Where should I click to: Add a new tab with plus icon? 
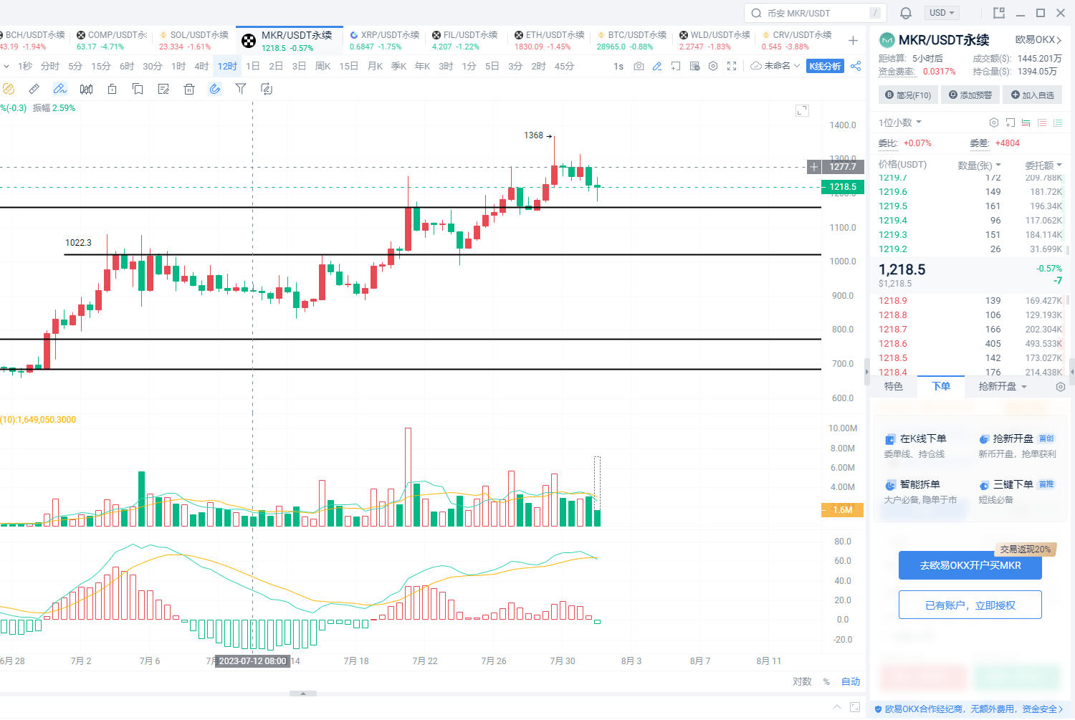coord(853,41)
